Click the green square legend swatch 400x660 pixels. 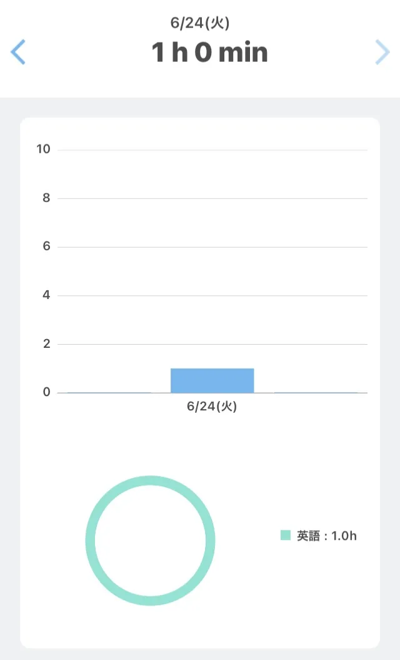pyautogui.click(x=286, y=536)
